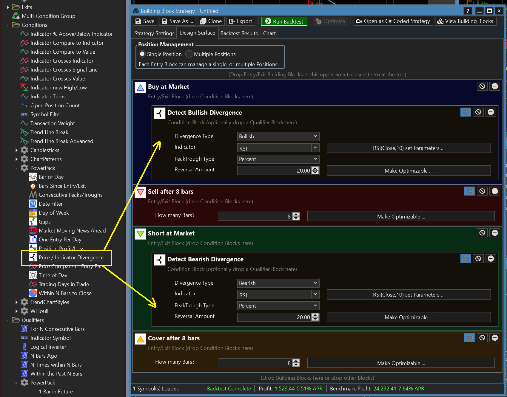Select Price / Indicator Divergence block

click(71, 258)
